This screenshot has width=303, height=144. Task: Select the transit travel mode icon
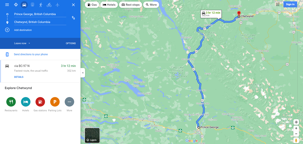point(32,5)
